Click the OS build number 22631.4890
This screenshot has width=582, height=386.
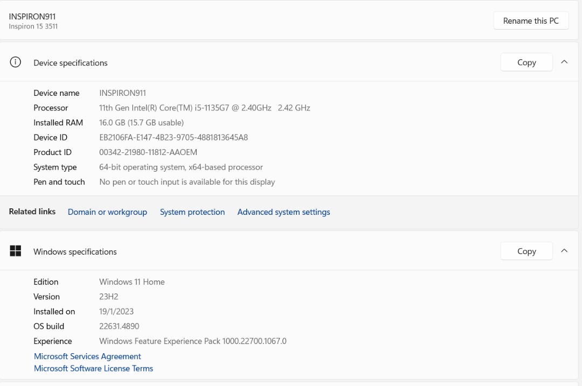coord(119,326)
